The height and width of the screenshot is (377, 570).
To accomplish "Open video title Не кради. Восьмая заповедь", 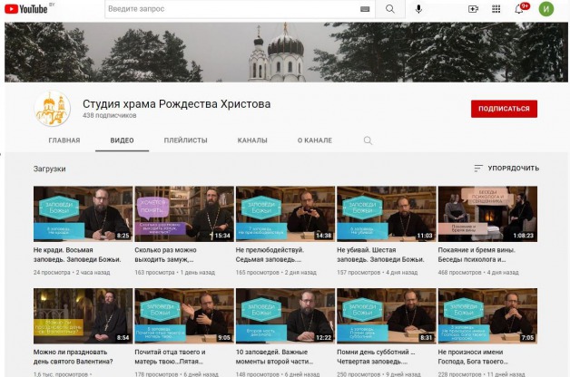I will tap(77, 255).
